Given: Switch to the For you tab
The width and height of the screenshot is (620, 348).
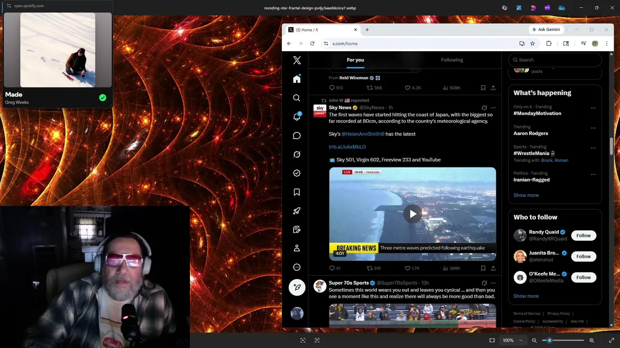Looking at the screenshot, I should coord(355,60).
